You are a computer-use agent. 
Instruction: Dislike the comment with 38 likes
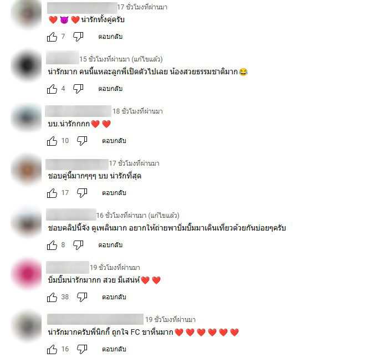(x=82, y=297)
